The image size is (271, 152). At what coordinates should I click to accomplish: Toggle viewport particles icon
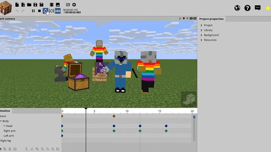[x=187, y=19]
